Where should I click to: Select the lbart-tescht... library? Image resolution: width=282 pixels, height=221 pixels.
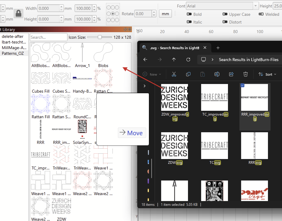14,42
